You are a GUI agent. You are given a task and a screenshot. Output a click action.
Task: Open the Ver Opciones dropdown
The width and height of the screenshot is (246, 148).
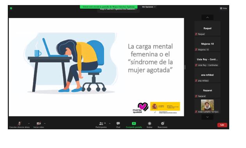coord(148,7)
